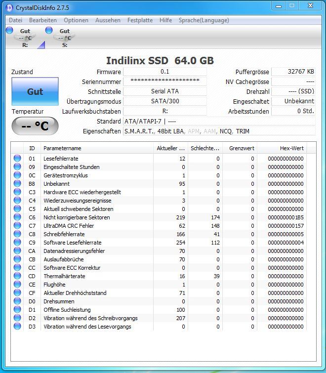The width and height of the screenshot is (326, 373).
Task: Click status orb of UltraDMA CRC Fehler row
Action: [17, 225]
